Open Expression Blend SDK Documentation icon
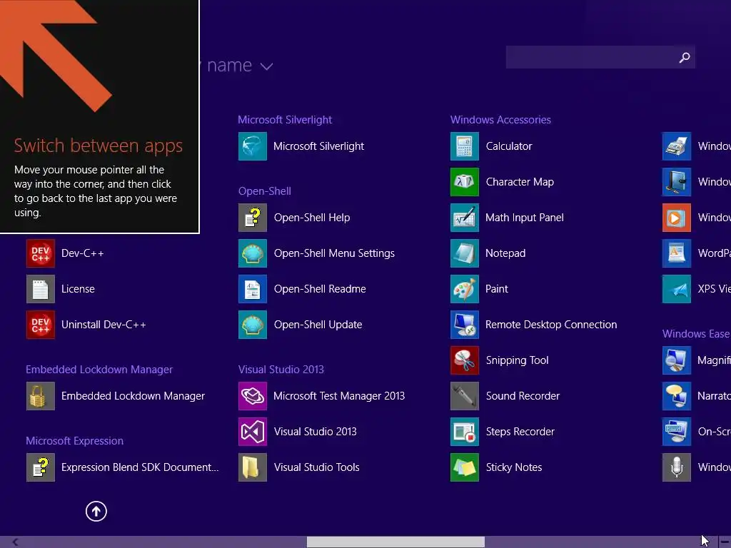This screenshot has width=731, height=548. tap(41, 467)
